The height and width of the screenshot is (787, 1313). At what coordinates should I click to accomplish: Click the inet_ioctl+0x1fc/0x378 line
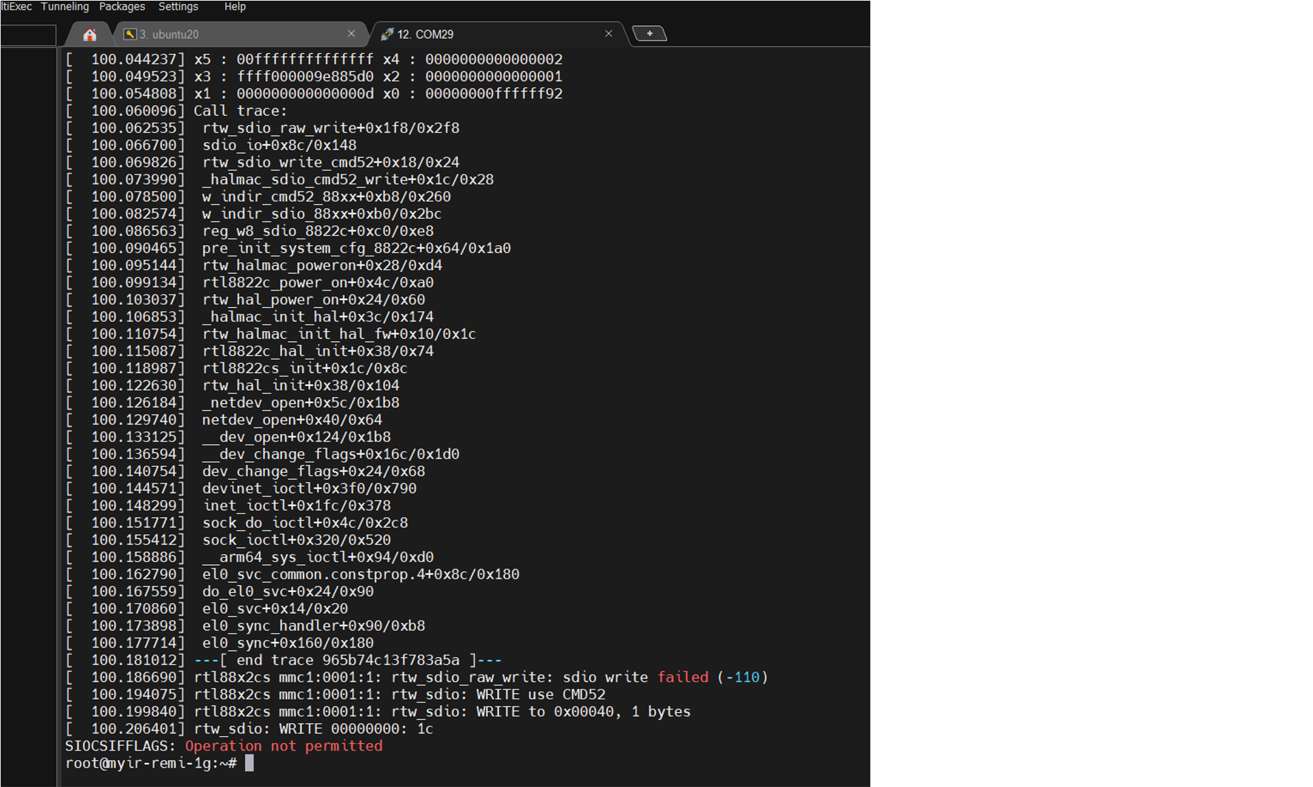(x=228, y=506)
